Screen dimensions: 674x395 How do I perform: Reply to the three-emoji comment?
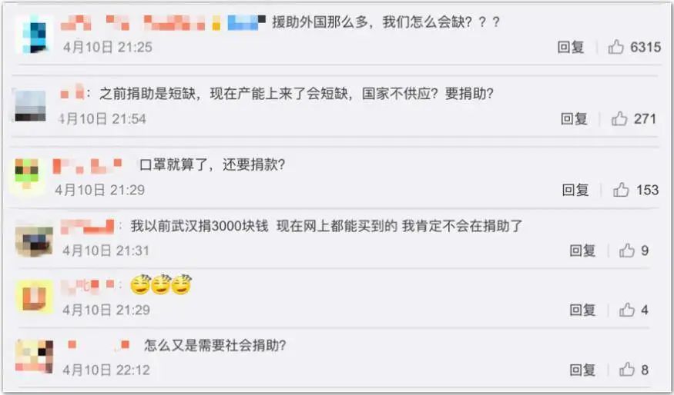582,310
